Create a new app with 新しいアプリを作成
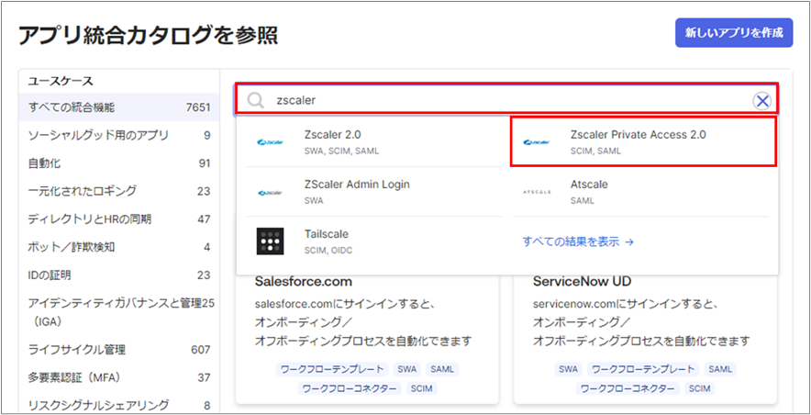The image size is (811, 415). pyautogui.click(x=733, y=33)
